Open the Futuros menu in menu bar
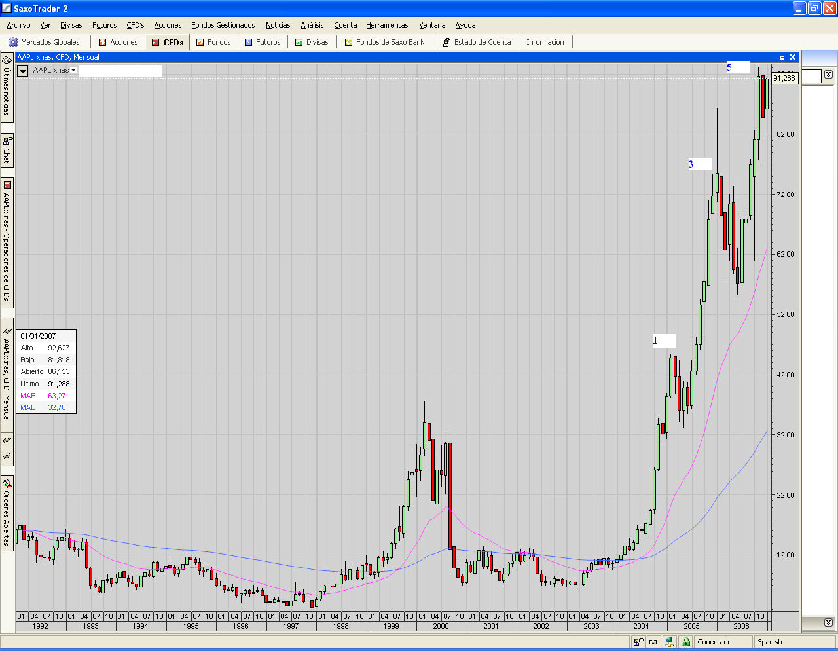838x651 pixels. click(105, 25)
